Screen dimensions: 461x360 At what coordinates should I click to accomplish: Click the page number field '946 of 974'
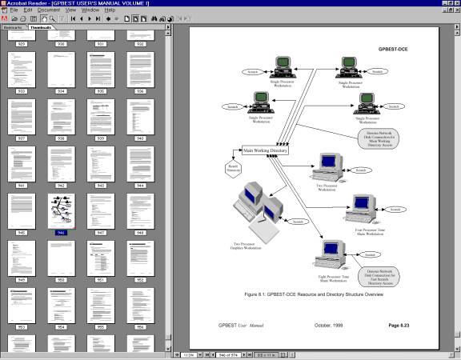pyautogui.click(x=228, y=355)
